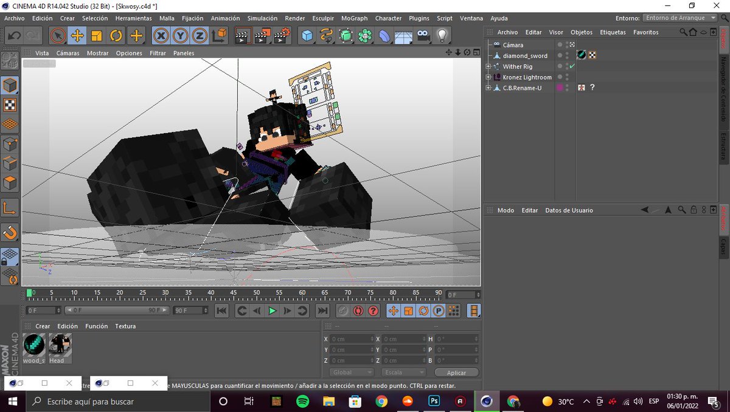Add a light bulb object
Viewport: 730px width, 412px height.
click(443, 36)
